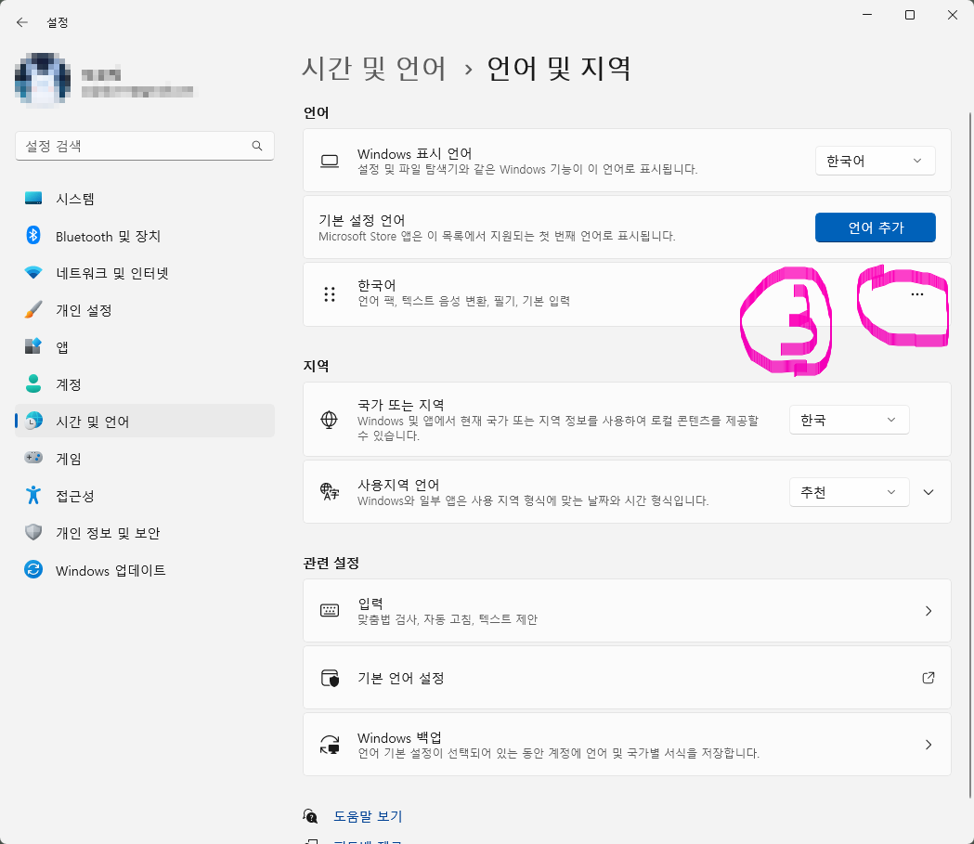
Task: Click the Bluetooth 및 장치 label
Action: pyautogui.click(x=108, y=236)
